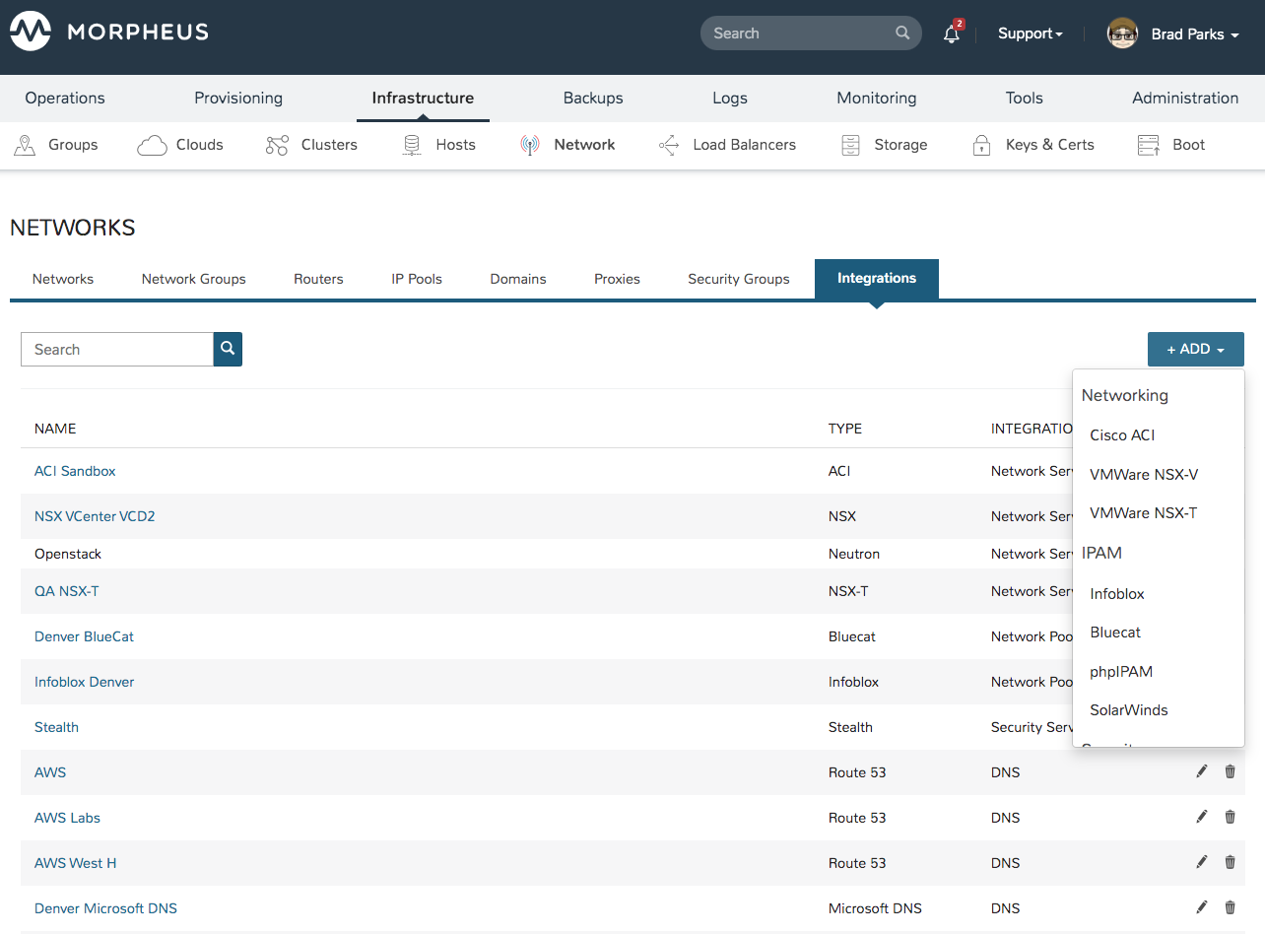
Task: Select the Integrations tab
Action: (877, 279)
